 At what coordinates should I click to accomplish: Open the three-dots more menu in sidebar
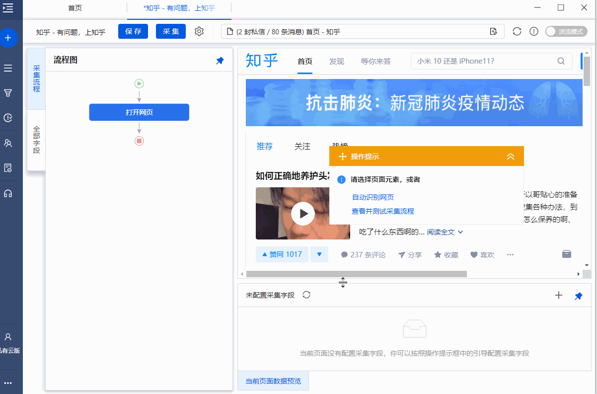coord(8,383)
